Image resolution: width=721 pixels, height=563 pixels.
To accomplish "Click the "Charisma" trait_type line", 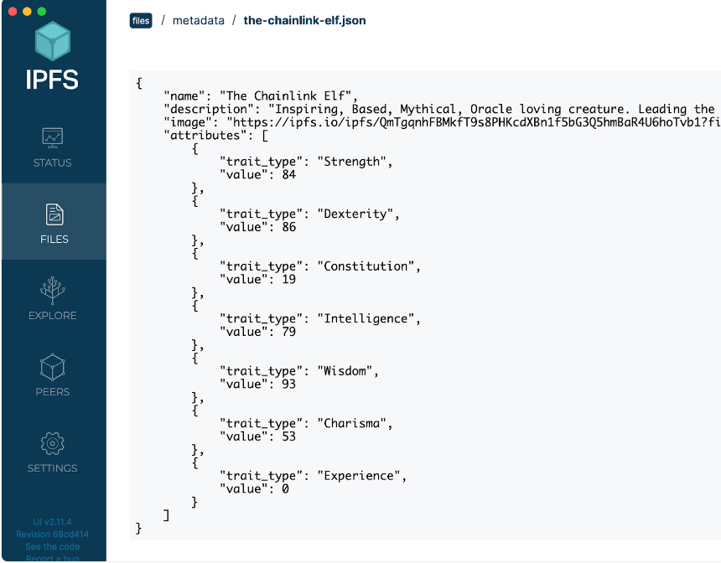I will [x=306, y=424].
